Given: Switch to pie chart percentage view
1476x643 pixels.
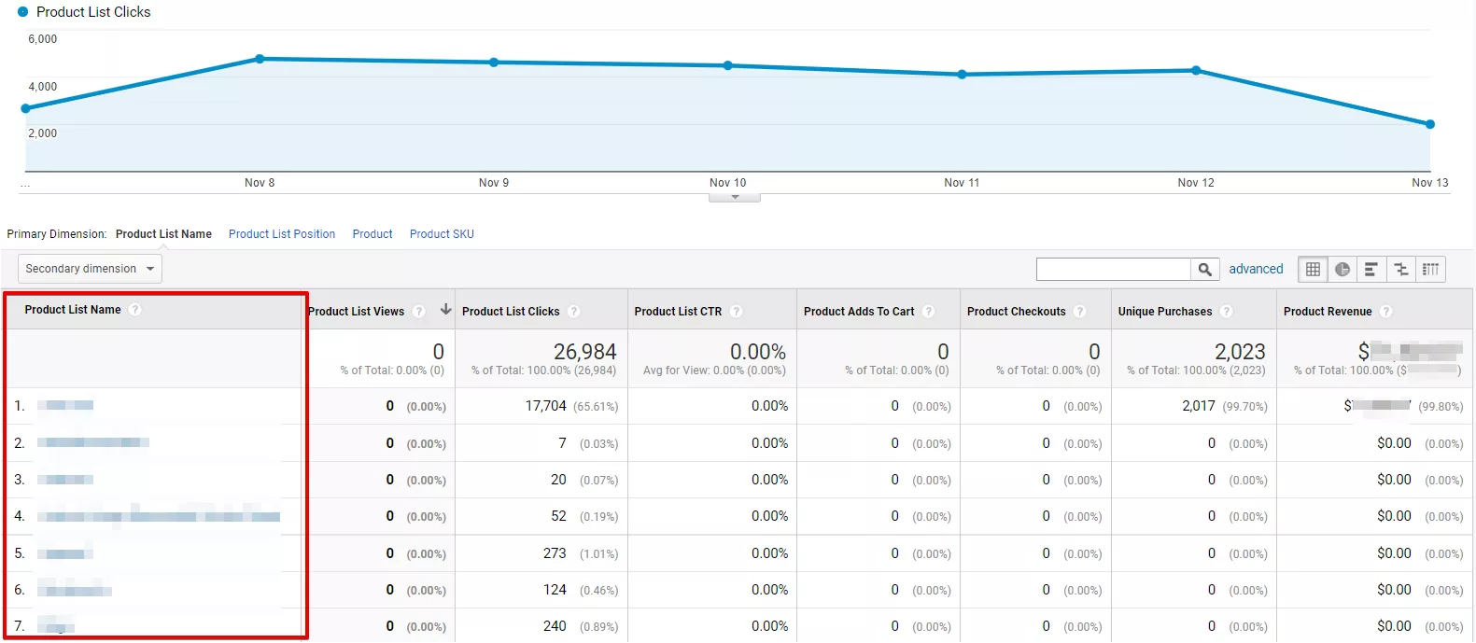Looking at the screenshot, I should coord(1342,270).
